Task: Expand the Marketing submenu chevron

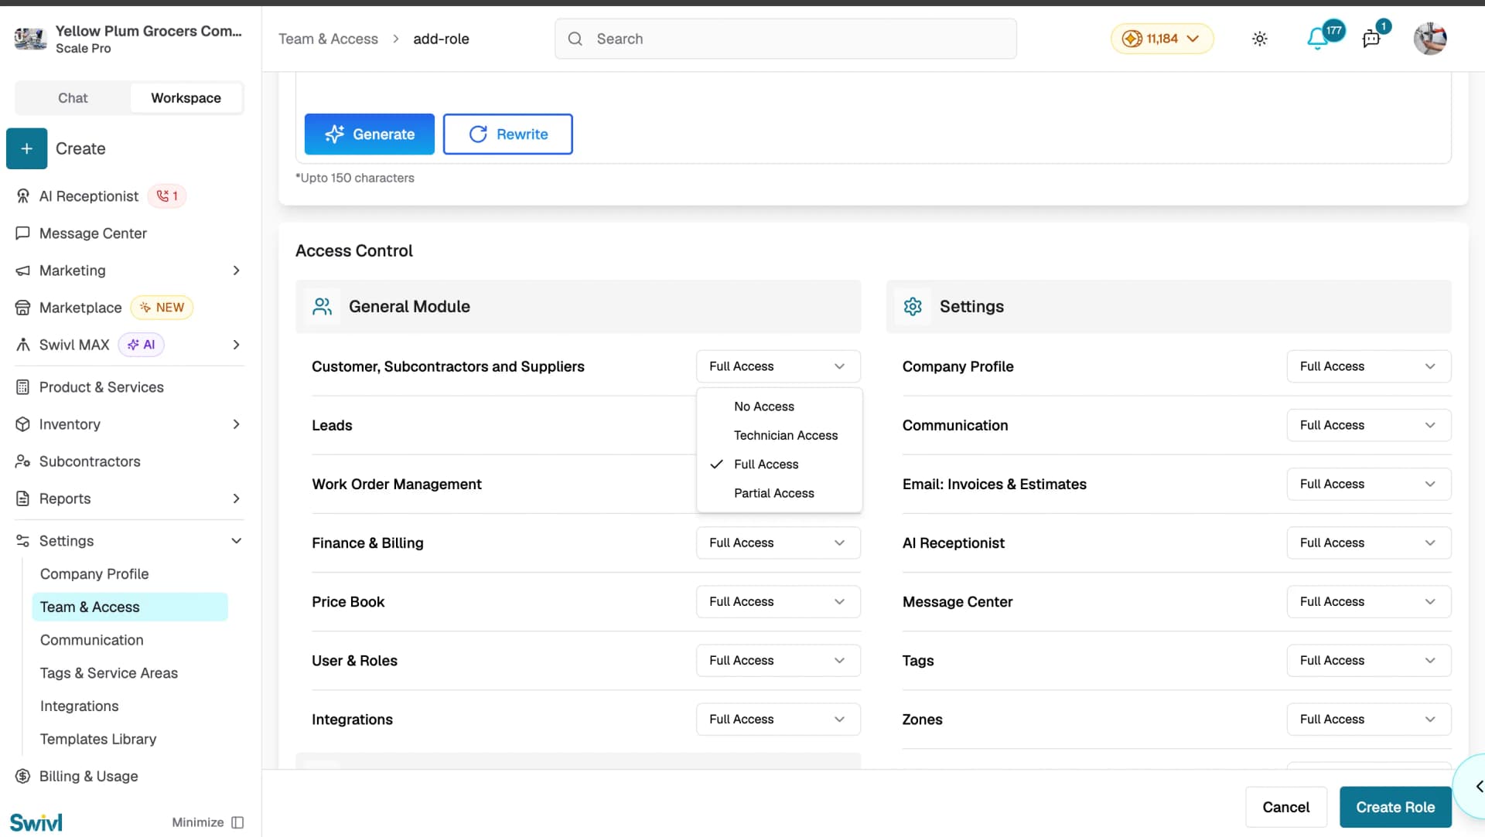Action: [x=237, y=270]
